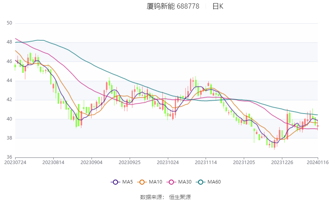This screenshot has height=201, width=331.
Task: Click the 20231024 date axis label
Action: point(168,163)
